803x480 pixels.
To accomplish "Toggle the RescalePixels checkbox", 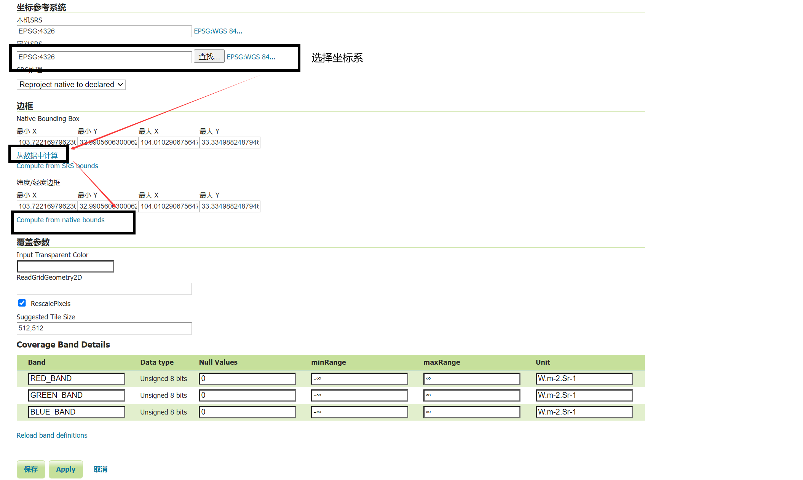I will 22,303.
